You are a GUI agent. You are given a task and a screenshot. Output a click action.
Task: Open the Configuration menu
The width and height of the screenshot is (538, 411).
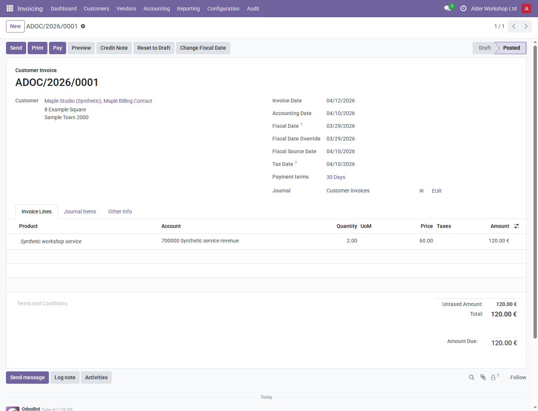223,9
